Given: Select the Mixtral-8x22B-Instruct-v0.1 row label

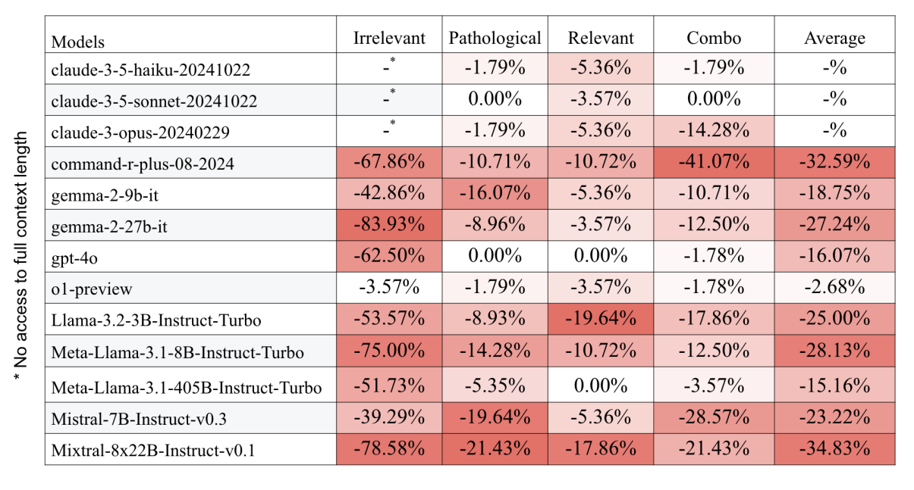Looking at the screenshot, I should 152,450.
